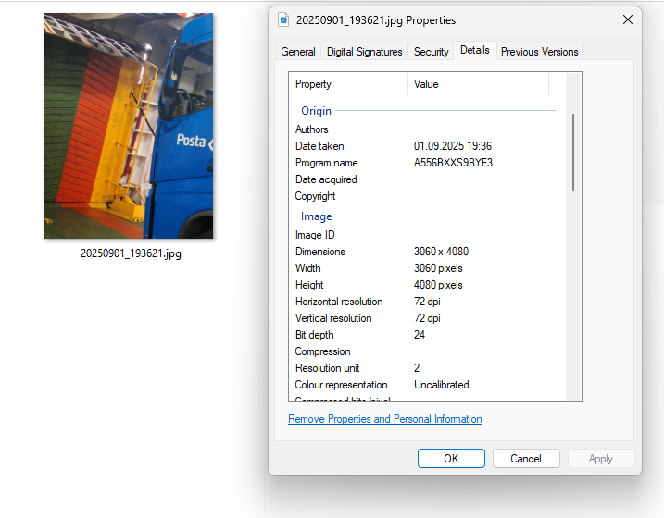The image size is (664, 518).
Task: Switch to the General tab
Action: point(298,52)
